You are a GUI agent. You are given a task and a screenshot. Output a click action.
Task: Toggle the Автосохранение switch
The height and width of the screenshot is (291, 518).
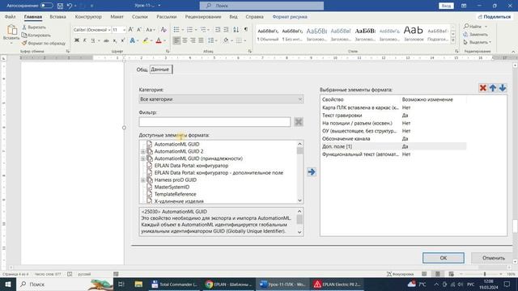pos(47,6)
